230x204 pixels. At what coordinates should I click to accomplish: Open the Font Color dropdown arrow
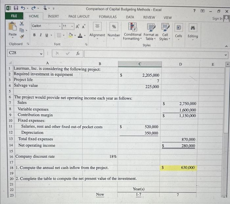(85, 35)
